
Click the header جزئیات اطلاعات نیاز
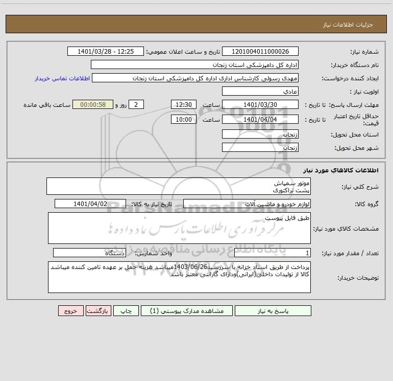[348, 25]
